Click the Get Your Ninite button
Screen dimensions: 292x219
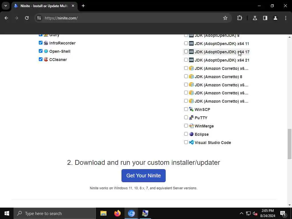tap(143, 175)
